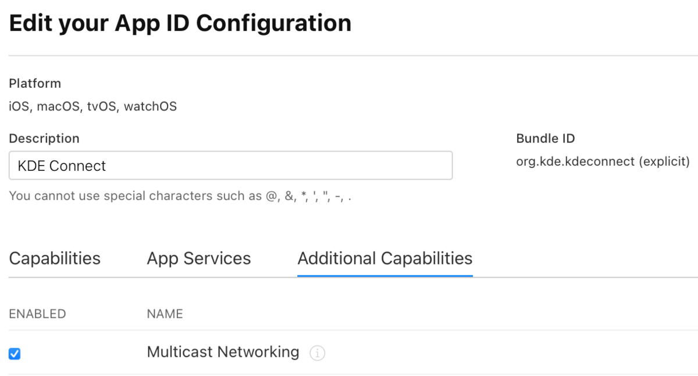Uncheck the Multicast Networking enabled checkbox
Image resolution: width=698 pixels, height=376 pixels.
click(15, 353)
